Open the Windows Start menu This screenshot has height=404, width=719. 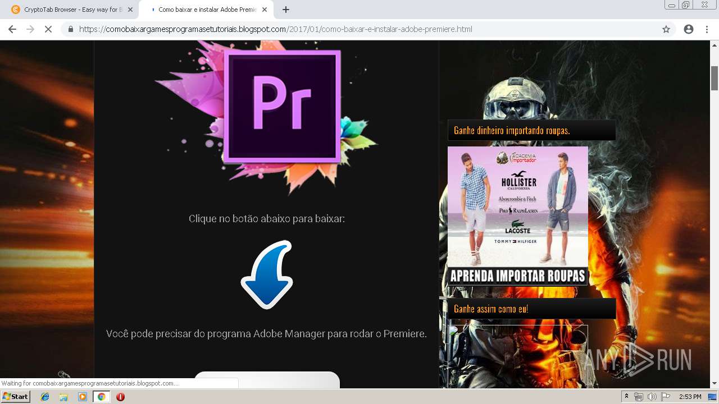(16, 396)
